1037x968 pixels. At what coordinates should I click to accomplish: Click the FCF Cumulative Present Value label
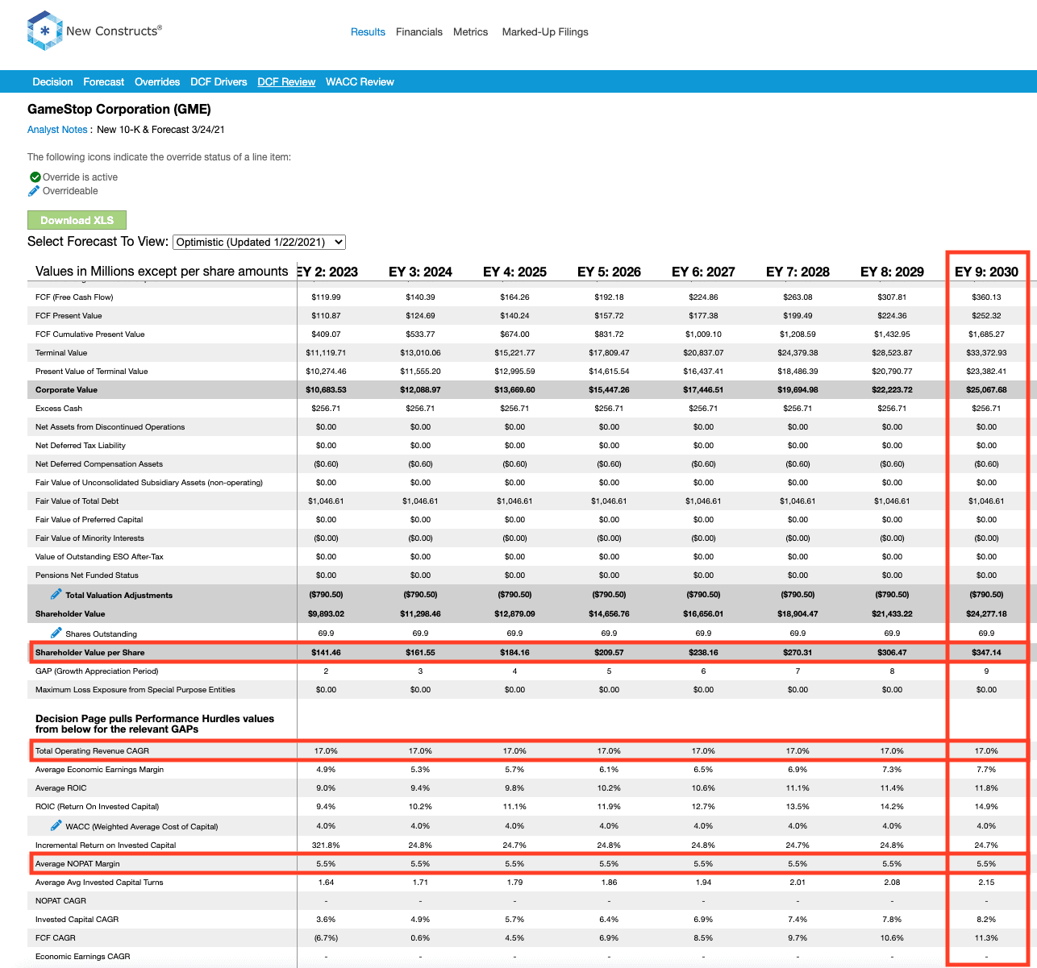coord(90,334)
